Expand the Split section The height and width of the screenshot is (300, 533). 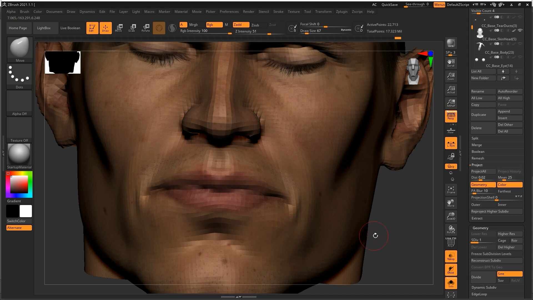coord(475,138)
